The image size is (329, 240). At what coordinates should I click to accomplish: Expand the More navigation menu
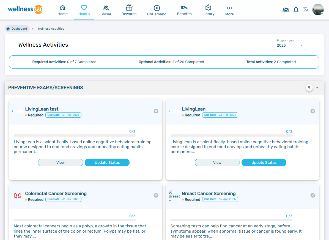(x=229, y=10)
